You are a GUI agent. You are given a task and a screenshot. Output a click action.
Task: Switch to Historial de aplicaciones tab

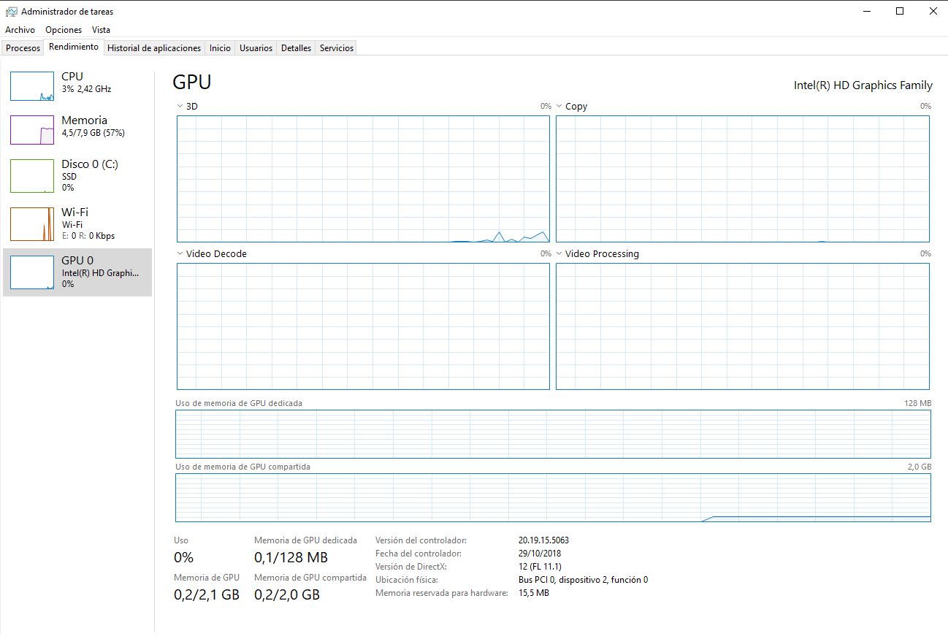coord(153,48)
